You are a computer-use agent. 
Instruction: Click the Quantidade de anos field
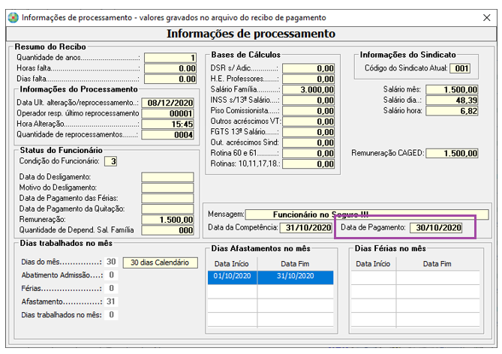(170, 58)
